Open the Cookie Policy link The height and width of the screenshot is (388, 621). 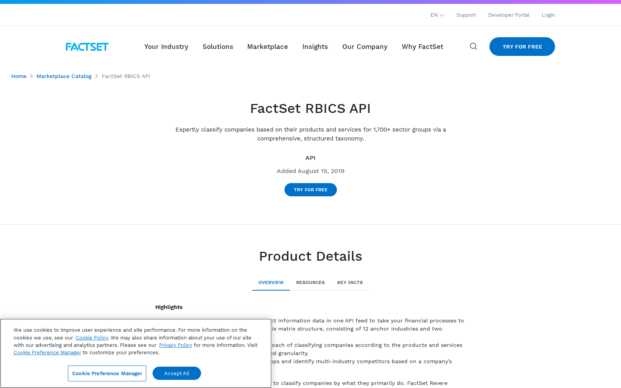pyautogui.click(x=92, y=338)
